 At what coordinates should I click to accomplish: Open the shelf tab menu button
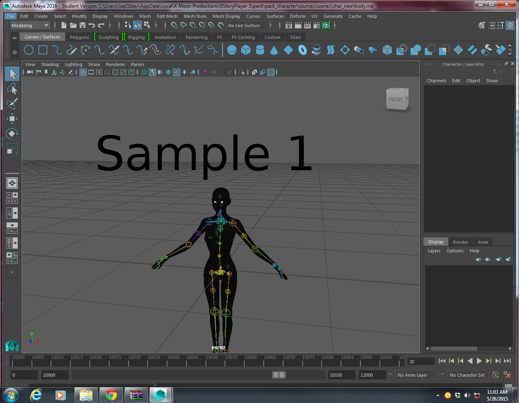(x=15, y=38)
